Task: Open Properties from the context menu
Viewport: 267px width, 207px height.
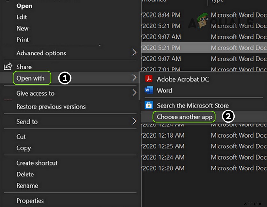Action: tap(30, 201)
